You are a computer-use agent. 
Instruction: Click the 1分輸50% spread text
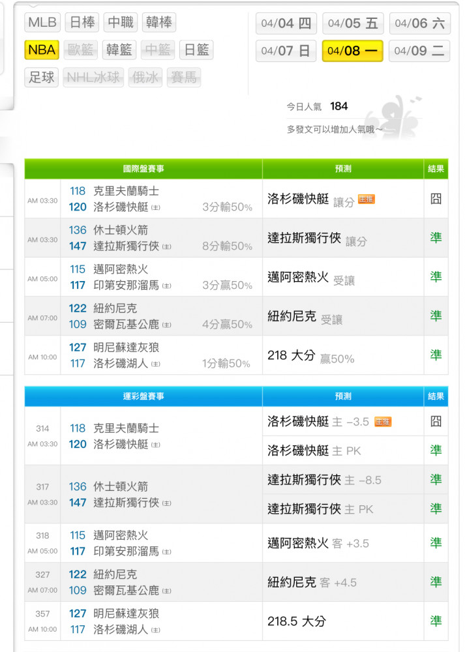tap(226, 363)
